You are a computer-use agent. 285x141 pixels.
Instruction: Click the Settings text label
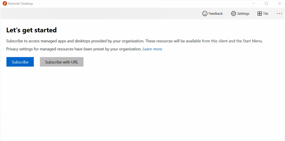pyautogui.click(x=243, y=14)
